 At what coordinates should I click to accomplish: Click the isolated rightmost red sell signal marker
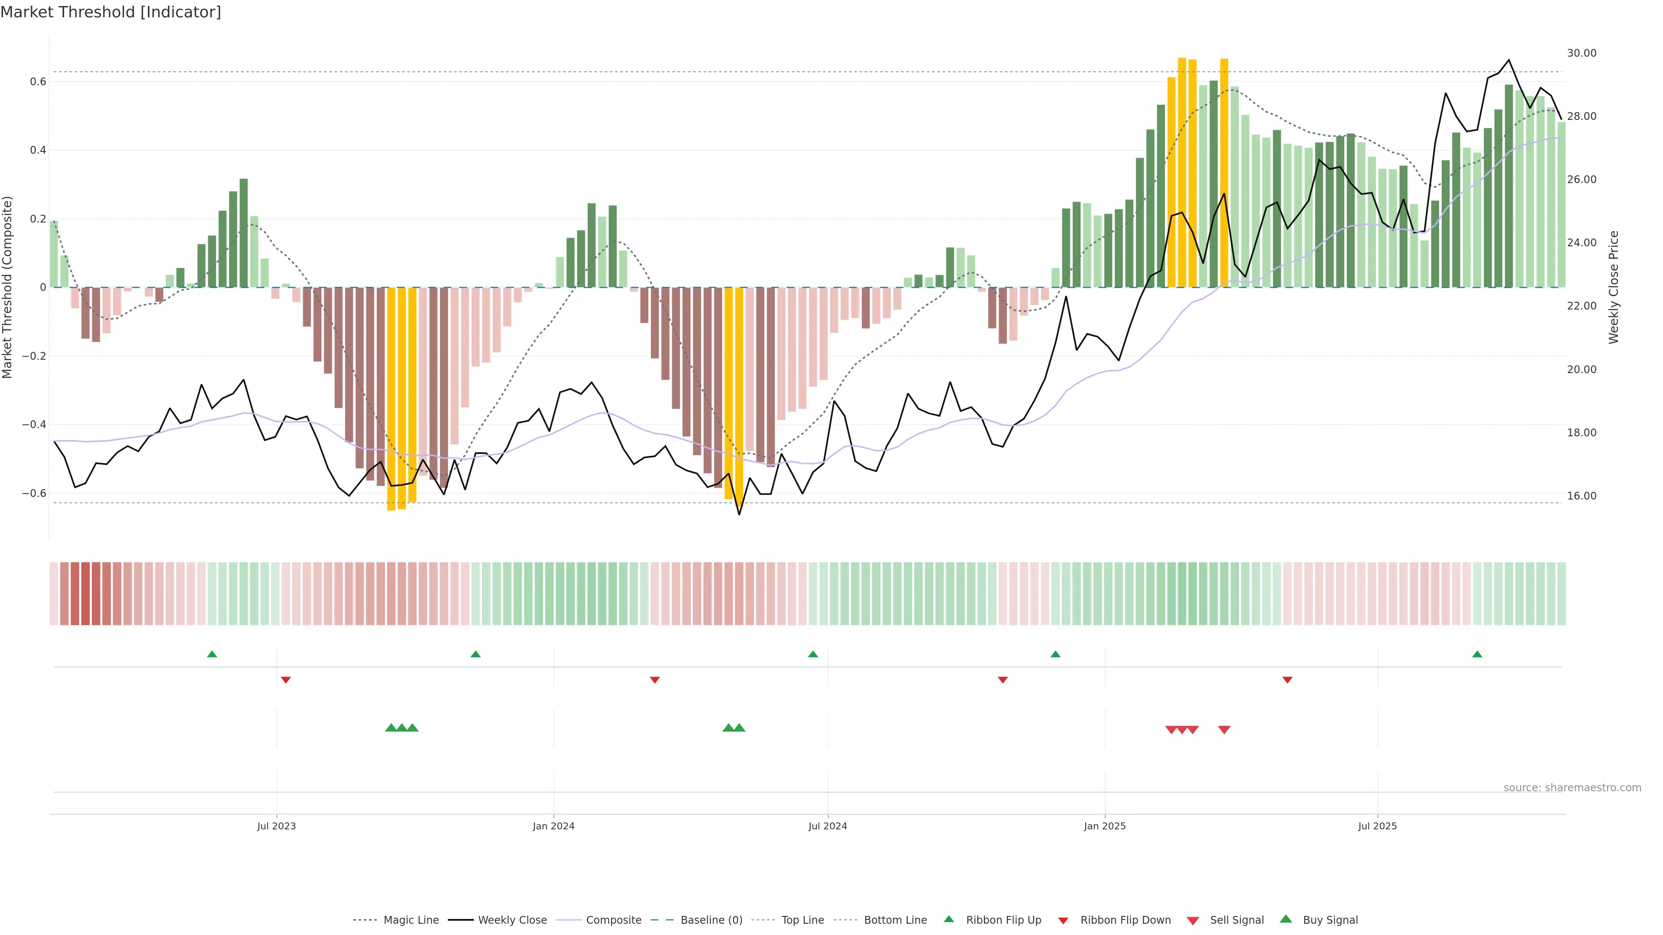(x=1224, y=730)
